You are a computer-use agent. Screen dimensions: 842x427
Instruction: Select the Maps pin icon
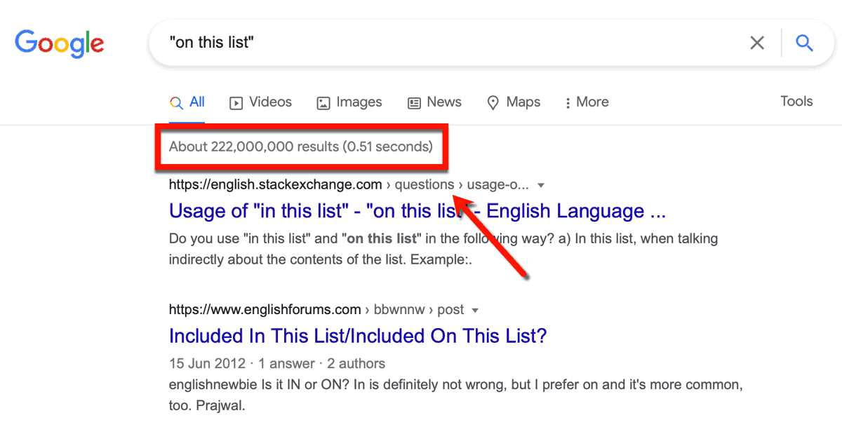[493, 102]
